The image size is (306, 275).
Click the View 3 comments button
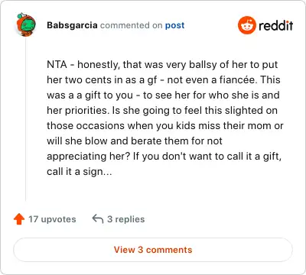point(153,250)
